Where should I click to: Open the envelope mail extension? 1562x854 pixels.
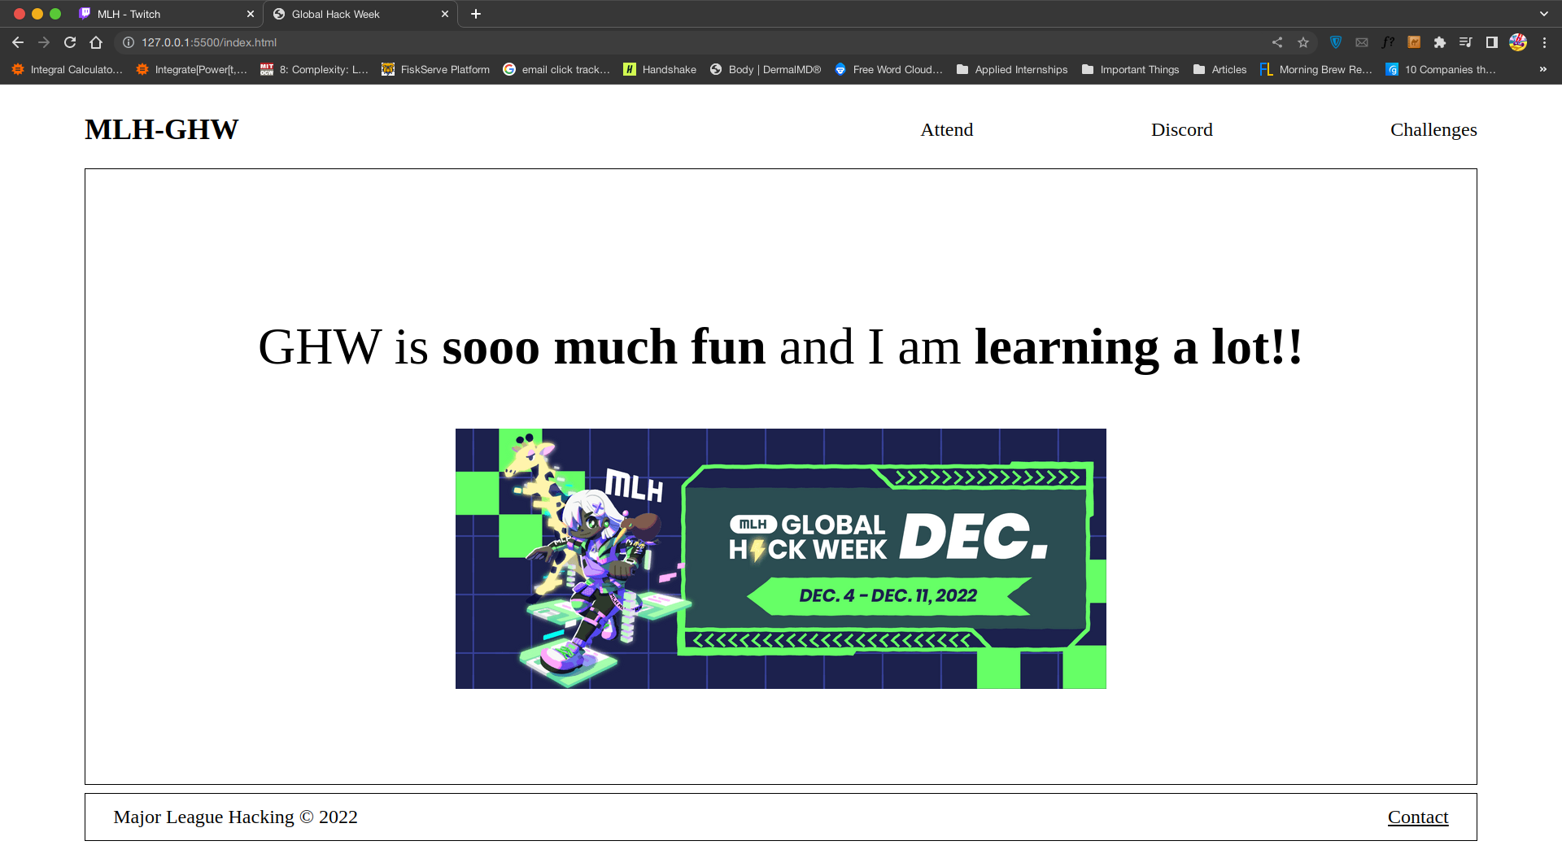1362,42
